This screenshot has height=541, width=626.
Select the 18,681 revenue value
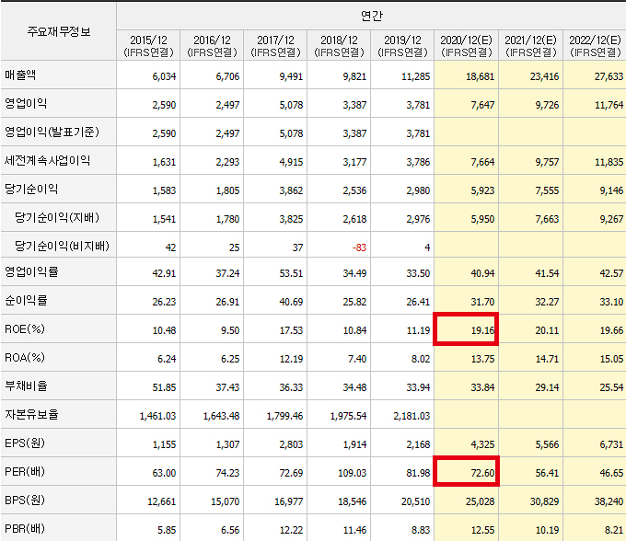tap(480, 76)
